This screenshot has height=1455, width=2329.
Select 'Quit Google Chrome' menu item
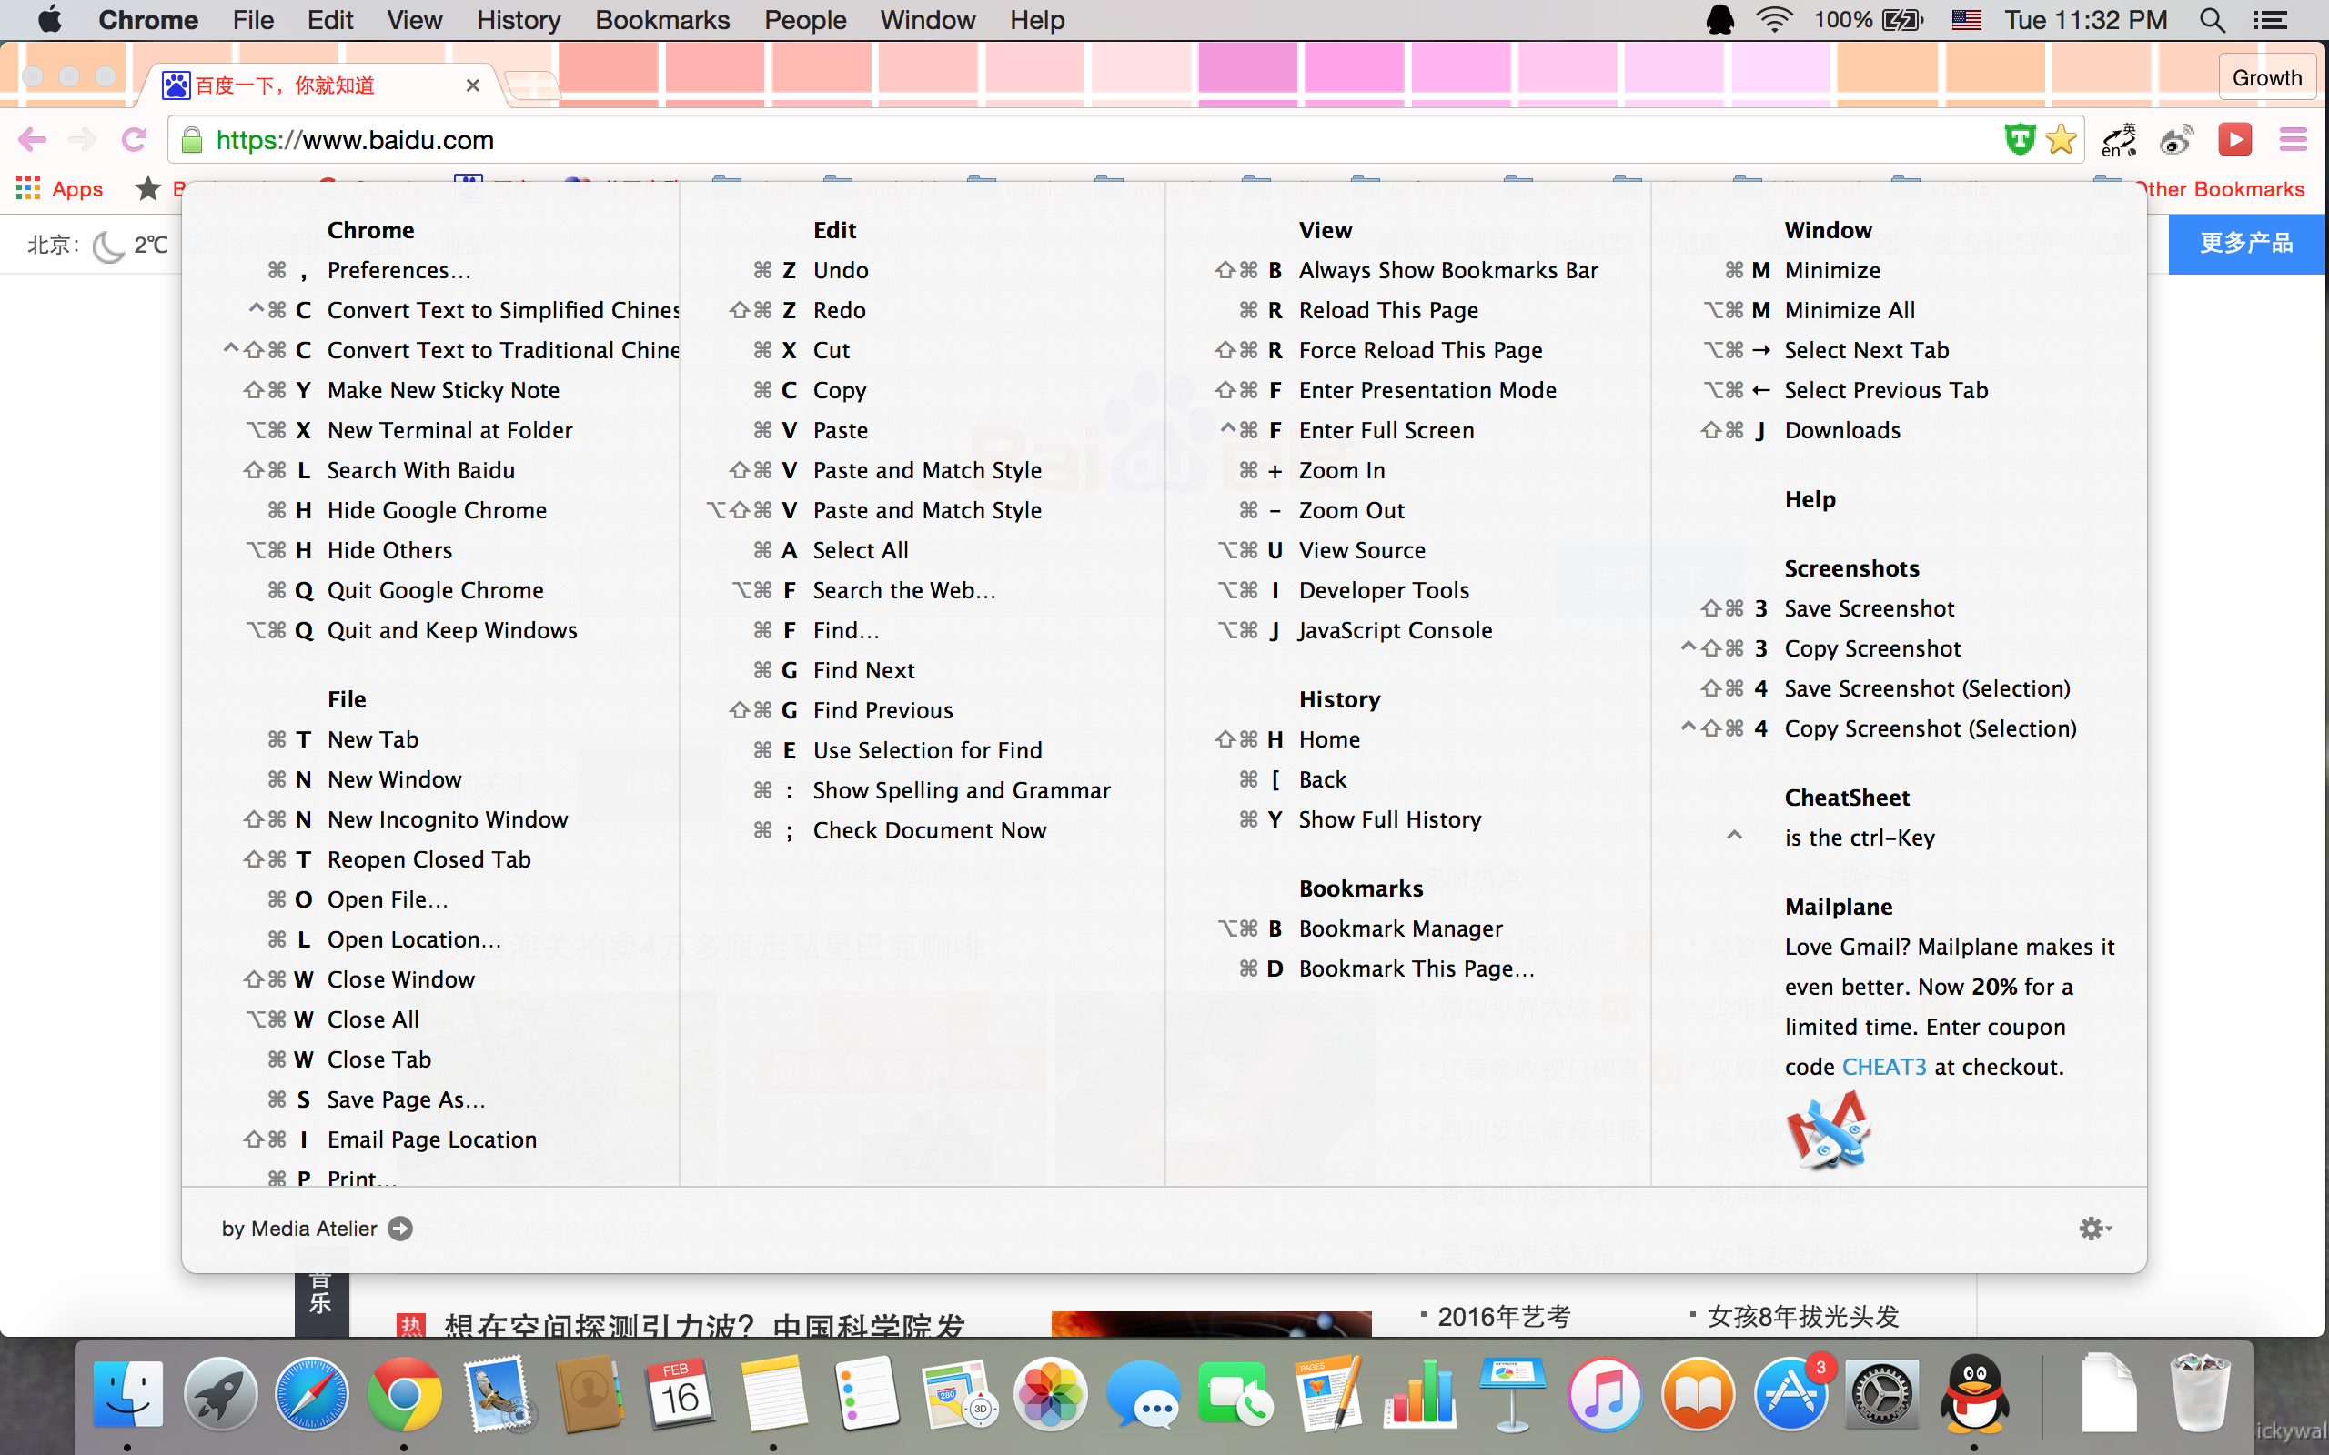click(x=433, y=588)
